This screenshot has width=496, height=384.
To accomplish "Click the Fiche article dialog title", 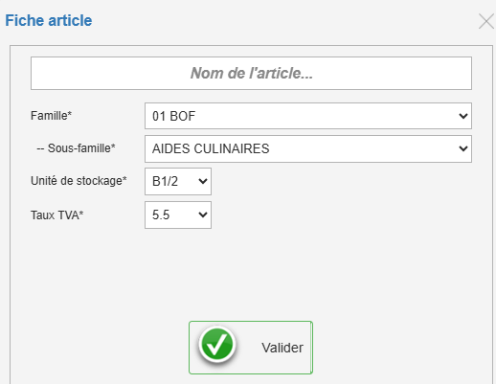I will 49,20.
